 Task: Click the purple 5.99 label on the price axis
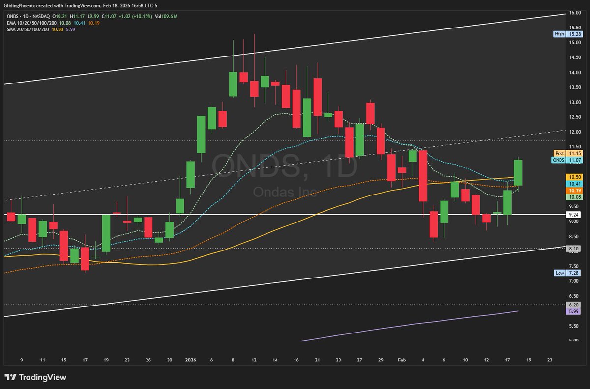coord(574,311)
